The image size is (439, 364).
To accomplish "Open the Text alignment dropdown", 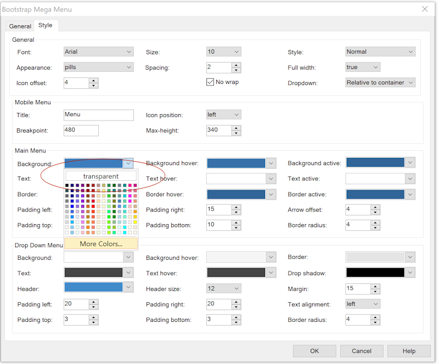I will click(x=363, y=304).
